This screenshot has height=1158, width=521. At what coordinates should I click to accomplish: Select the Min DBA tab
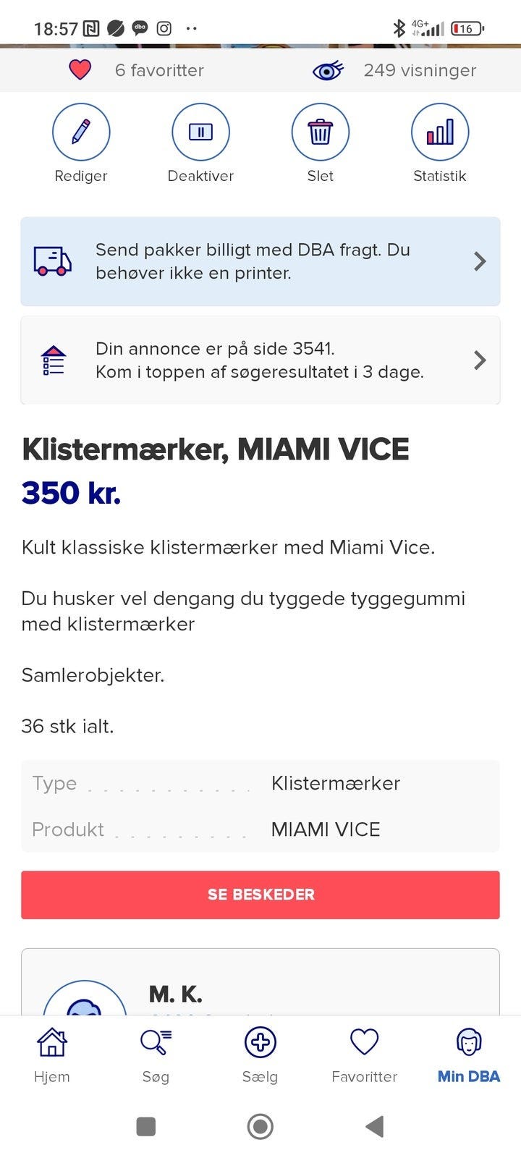tap(468, 1055)
